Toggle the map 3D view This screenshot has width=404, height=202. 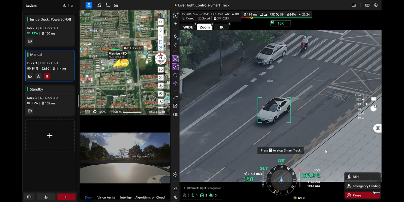click(161, 70)
